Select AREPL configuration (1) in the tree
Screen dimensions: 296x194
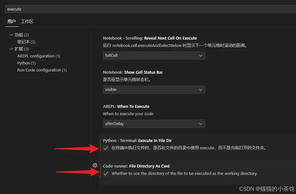tap(39, 56)
